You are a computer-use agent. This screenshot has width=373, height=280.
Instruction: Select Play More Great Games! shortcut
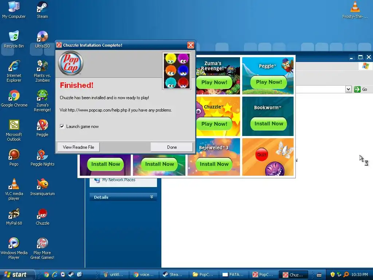coord(42,248)
